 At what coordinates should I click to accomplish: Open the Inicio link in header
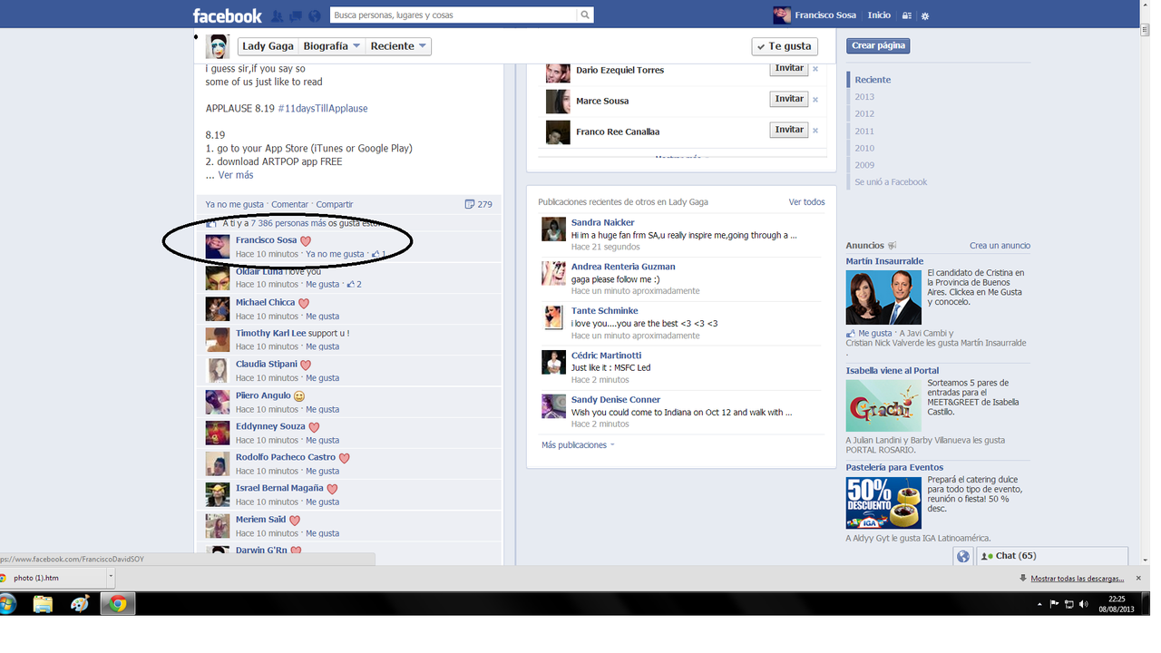[x=879, y=15]
